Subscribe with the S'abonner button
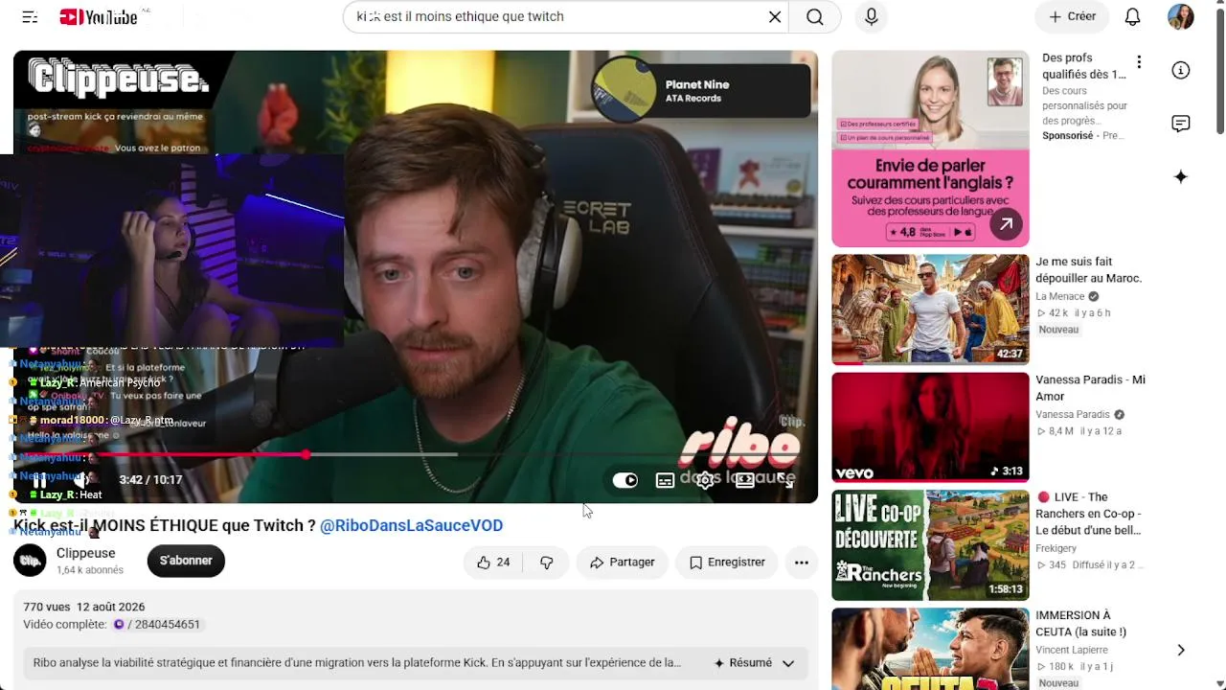The image size is (1226, 690). coord(186,561)
